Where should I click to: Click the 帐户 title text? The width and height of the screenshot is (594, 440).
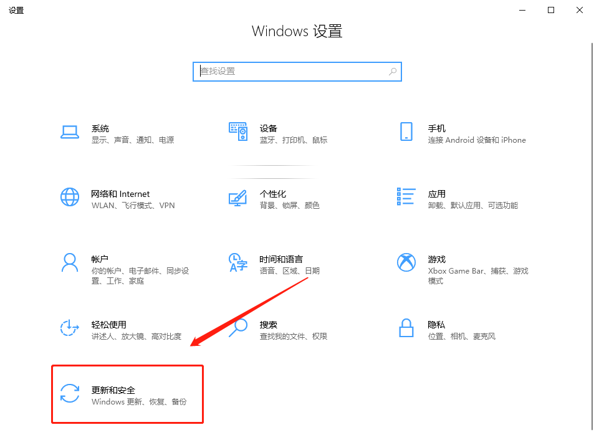pos(100,259)
